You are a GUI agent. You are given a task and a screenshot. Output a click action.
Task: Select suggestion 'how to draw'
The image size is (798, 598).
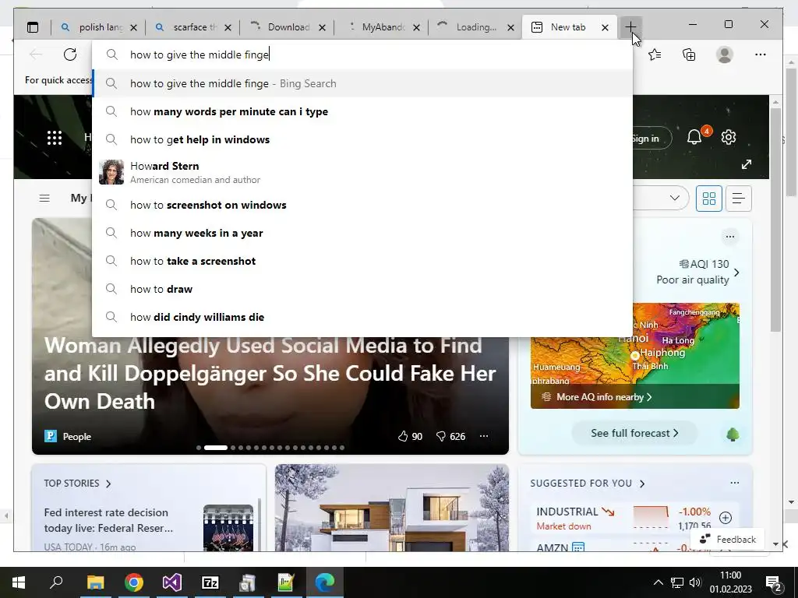point(362,289)
